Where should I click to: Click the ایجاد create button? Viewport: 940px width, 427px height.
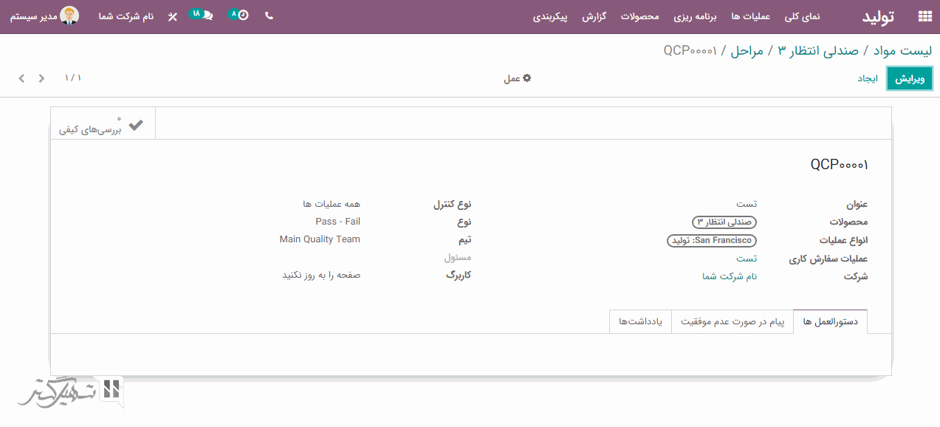(x=867, y=79)
